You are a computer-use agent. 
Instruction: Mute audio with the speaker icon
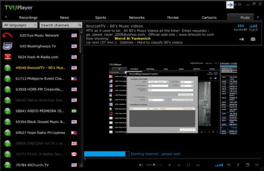point(141,165)
